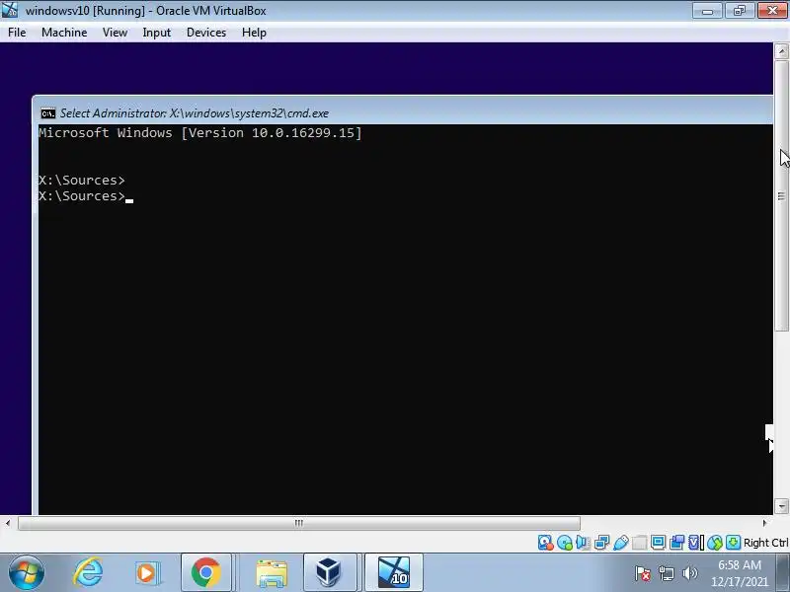
Task: Click the volume speaker tray icon
Action: coord(689,573)
